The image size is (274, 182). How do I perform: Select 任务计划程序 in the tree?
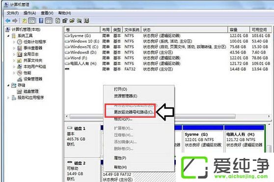point(35,42)
